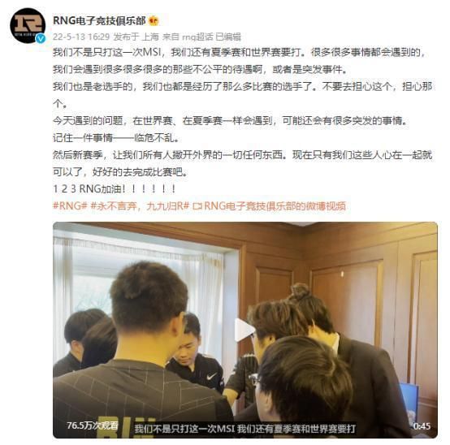Play the video with the center play button
Viewport: 450px width, 445px height.
(244, 330)
